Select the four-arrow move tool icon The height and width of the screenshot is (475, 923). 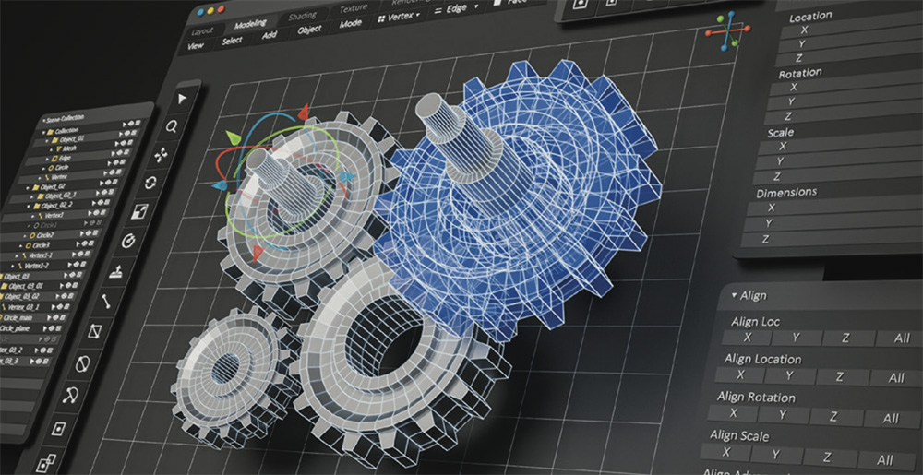click(x=162, y=153)
